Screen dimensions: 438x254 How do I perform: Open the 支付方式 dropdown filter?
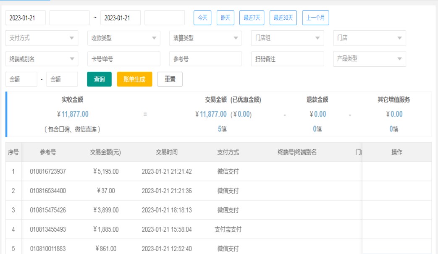click(42, 38)
